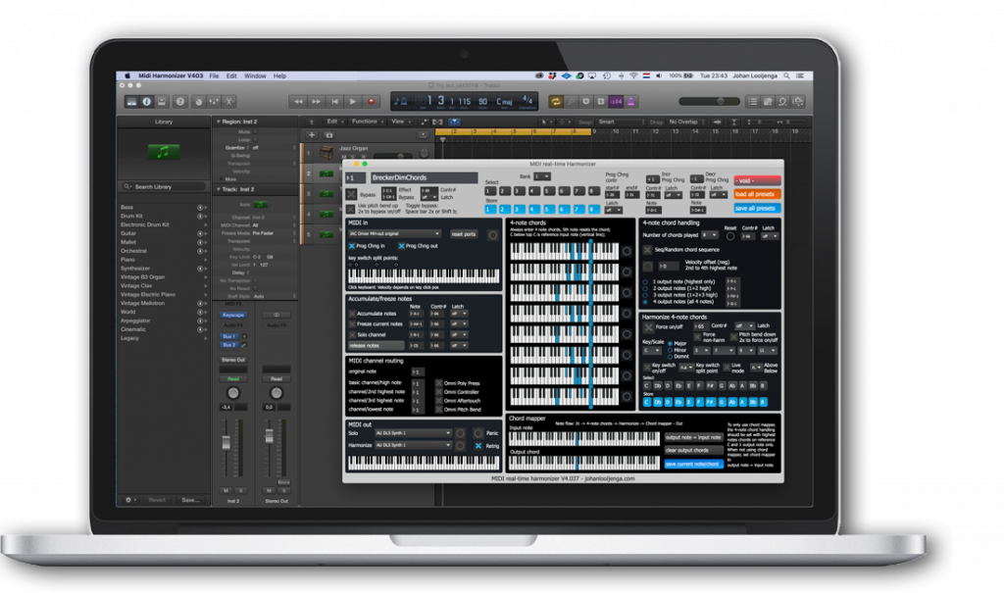Click the Search Library field
The height and width of the screenshot is (593, 1004).
(164, 187)
